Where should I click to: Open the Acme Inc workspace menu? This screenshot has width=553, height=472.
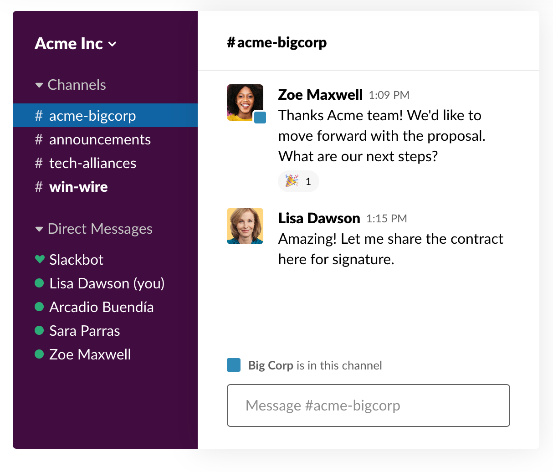[x=76, y=44]
